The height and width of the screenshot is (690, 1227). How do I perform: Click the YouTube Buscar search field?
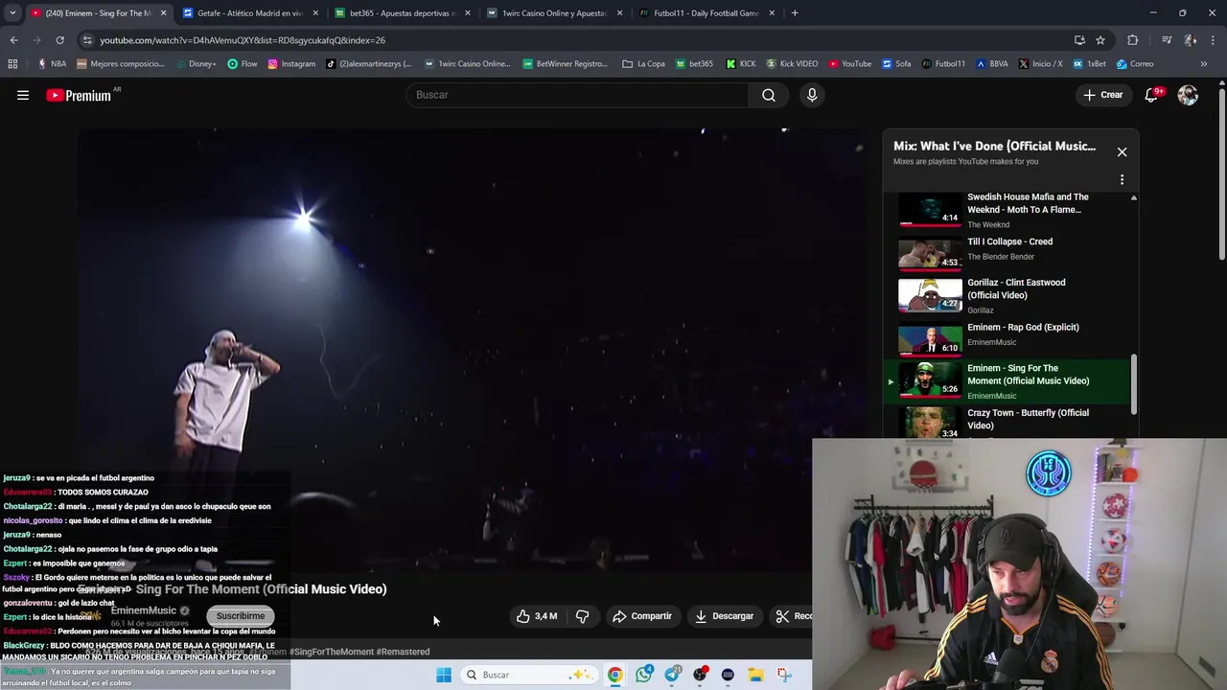(578, 95)
